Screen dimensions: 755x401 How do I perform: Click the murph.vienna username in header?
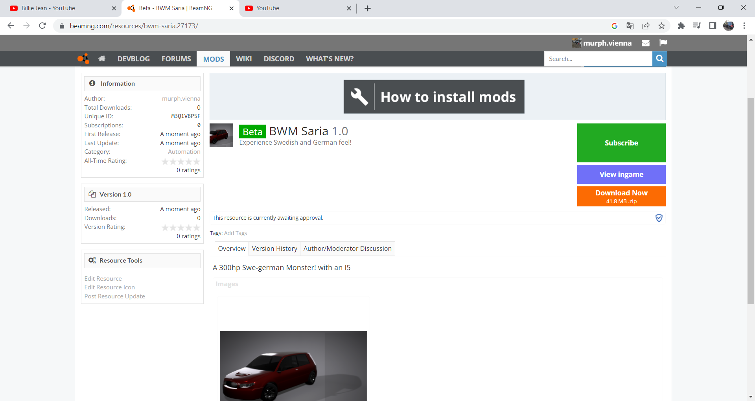[607, 43]
